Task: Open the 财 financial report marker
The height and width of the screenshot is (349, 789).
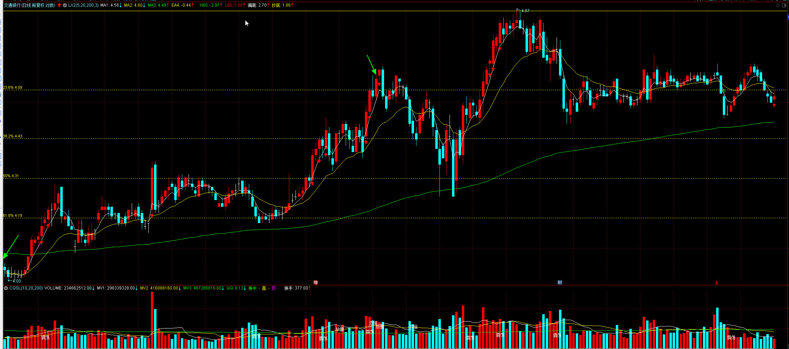Action: 560,283
